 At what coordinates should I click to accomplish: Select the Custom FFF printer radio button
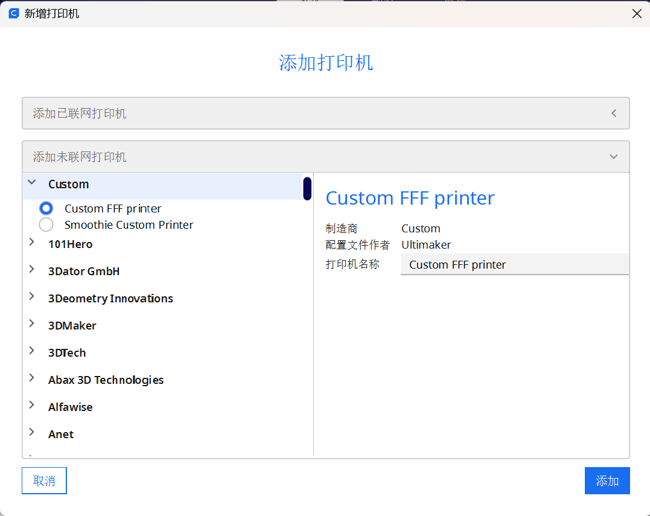pyautogui.click(x=46, y=209)
